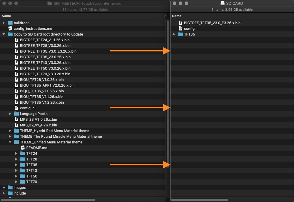Image resolution: width=294 pixels, height=202 pixels.
Task: Expand the Language Packs folder
Action: pyautogui.click(x=10, y=114)
